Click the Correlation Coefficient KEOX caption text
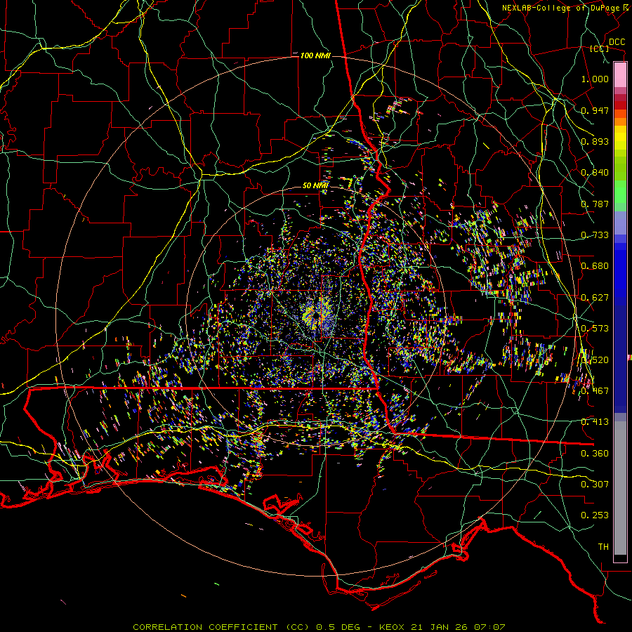 point(319,627)
